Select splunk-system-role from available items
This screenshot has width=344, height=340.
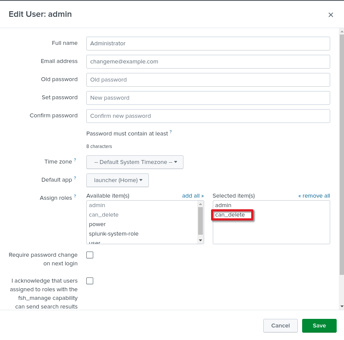tap(114, 234)
